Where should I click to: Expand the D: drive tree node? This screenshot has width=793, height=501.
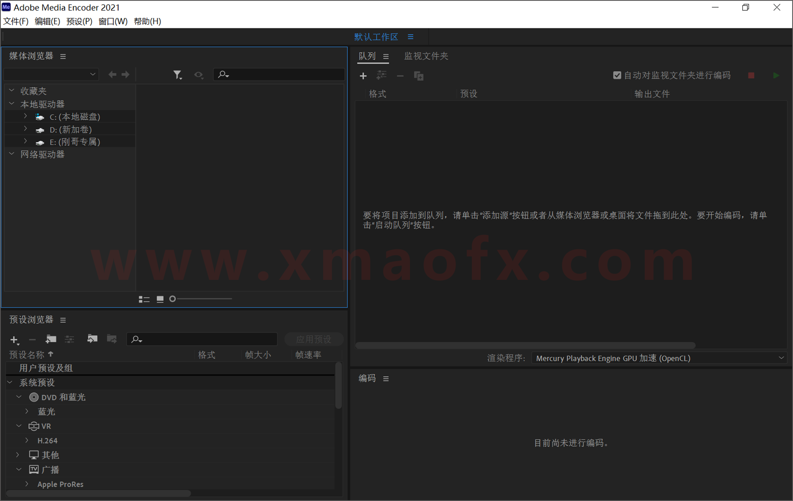click(x=25, y=129)
